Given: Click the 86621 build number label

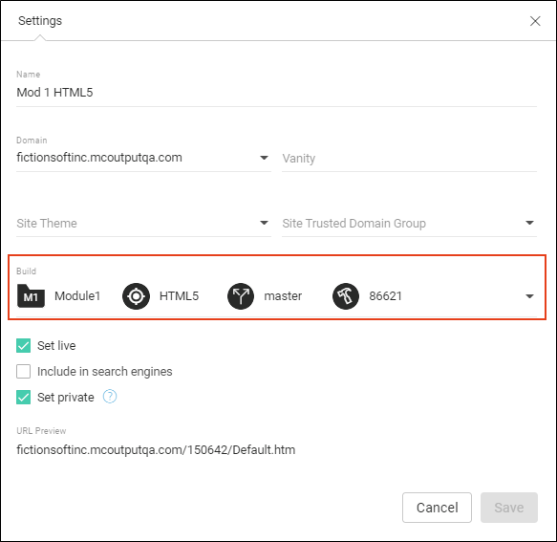Looking at the screenshot, I should pyautogui.click(x=385, y=296).
